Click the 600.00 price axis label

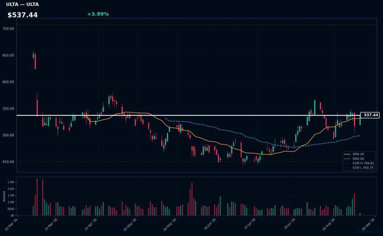tap(9, 82)
